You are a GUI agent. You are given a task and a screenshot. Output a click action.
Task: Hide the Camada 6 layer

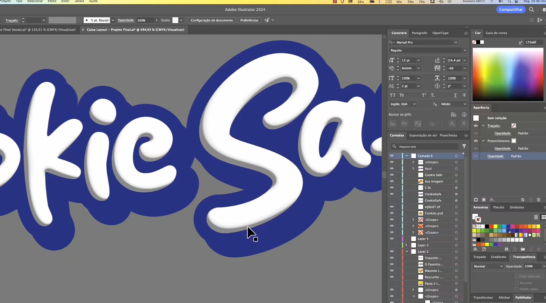click(x=392, y=156)
